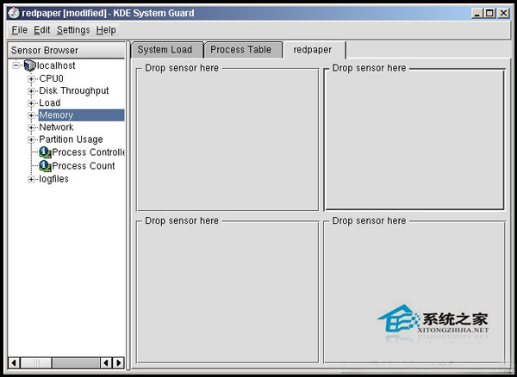Select the Load tree item
The width and height of the screenshot is (517, 377).
(x=49, y=103)
